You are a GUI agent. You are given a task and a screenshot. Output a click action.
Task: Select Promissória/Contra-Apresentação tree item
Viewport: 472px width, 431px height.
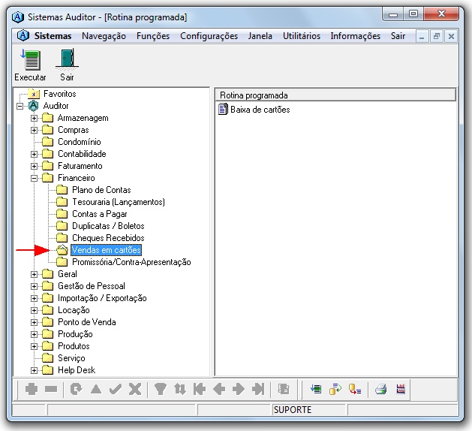tap(131, 262)
